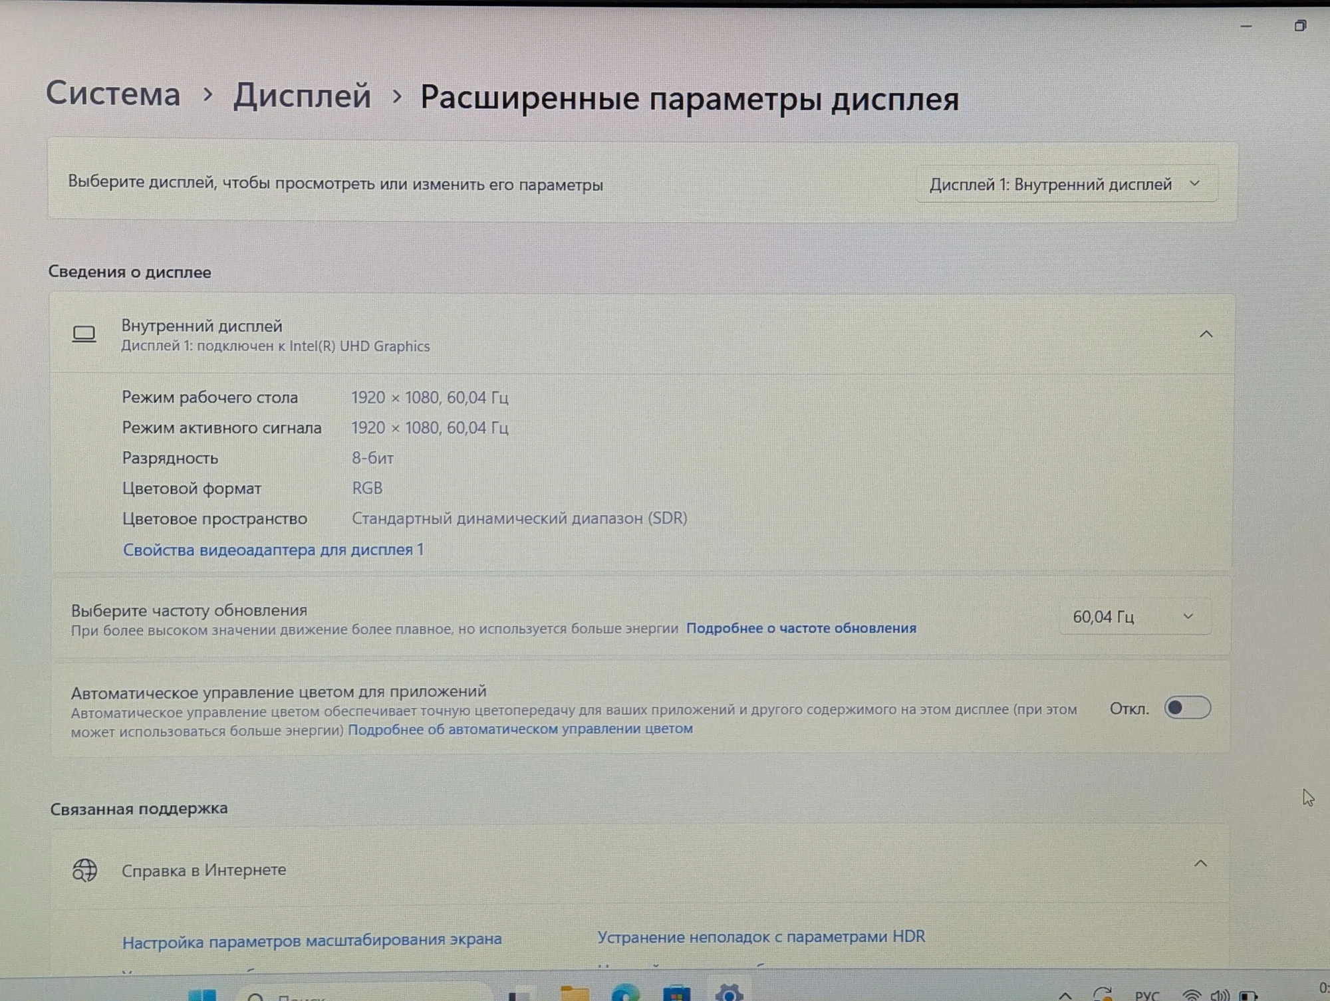Show hidden tray icons chevron
The width and height of the screenshot is (1330, 1001).
point(1065,995)
